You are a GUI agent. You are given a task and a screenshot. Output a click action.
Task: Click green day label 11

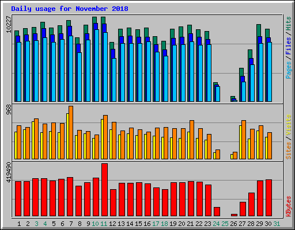pyautogui.click(x=104, y=224)
